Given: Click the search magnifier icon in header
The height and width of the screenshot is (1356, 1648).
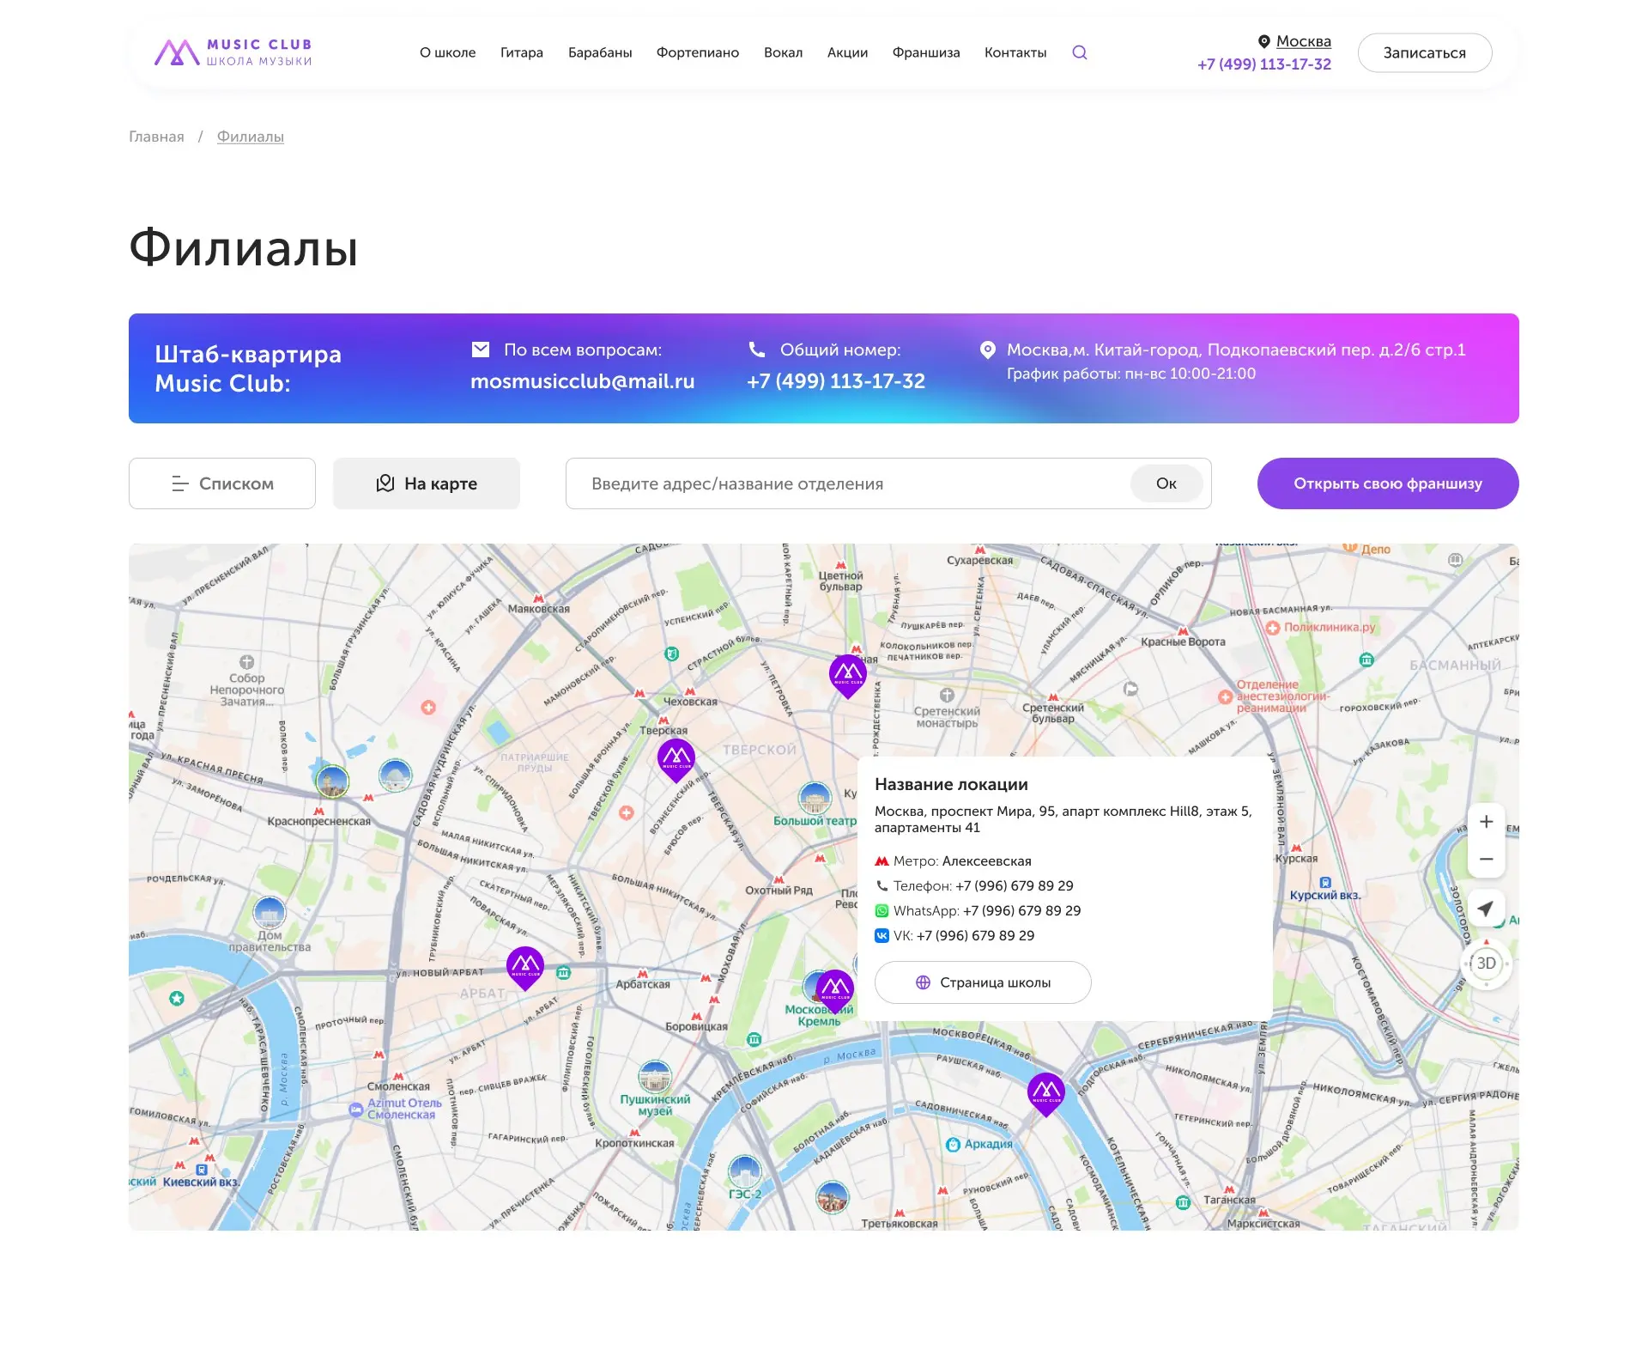Looking at the screenshot, I should (1080, 52).
